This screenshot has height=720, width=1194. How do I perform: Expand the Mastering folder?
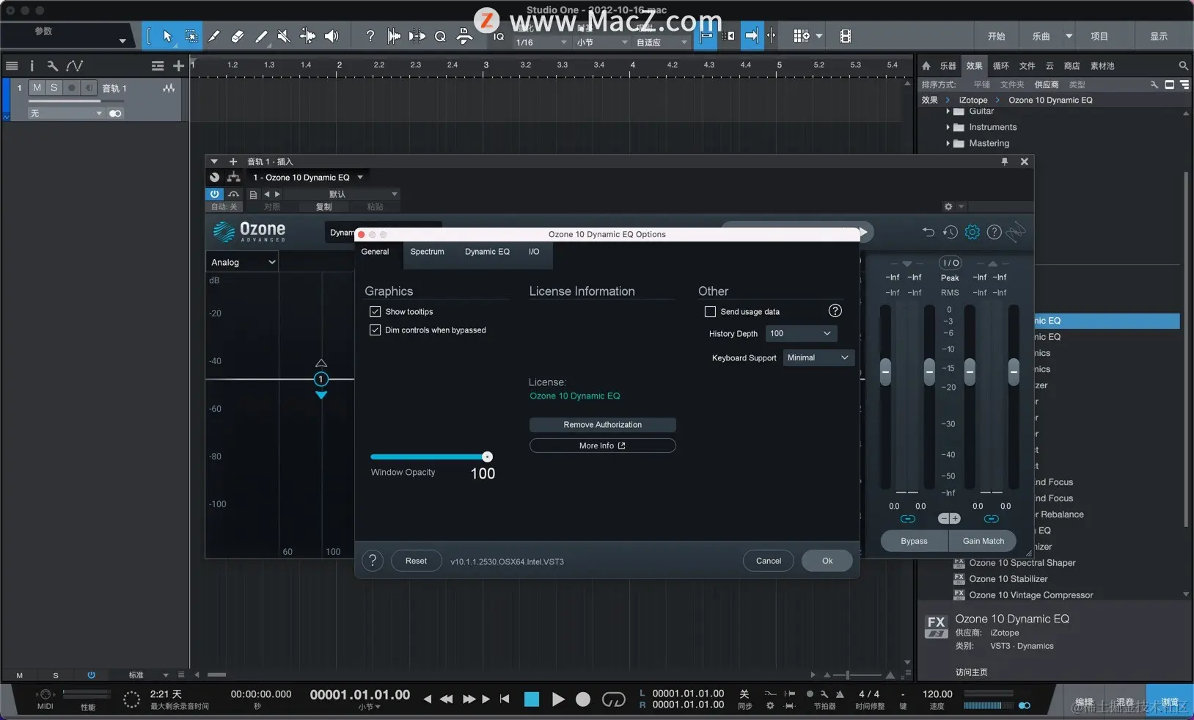[948, 143]
